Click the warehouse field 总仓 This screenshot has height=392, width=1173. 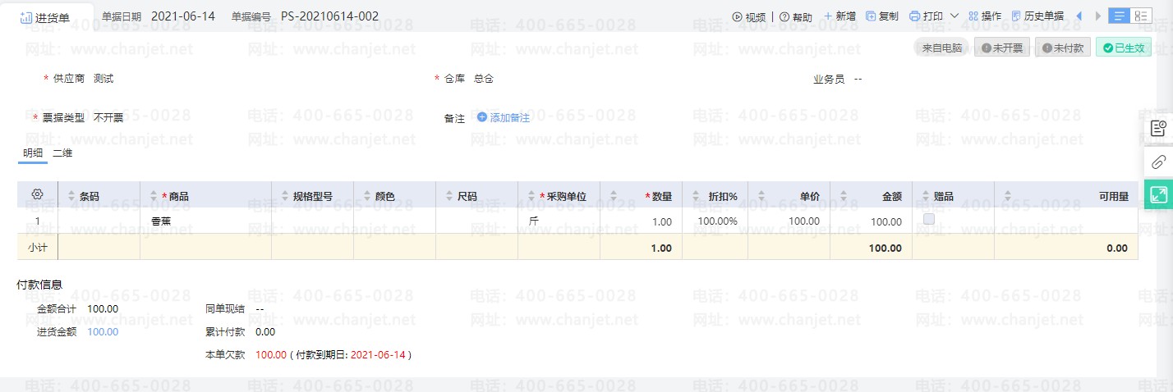[x=484, y=79]
